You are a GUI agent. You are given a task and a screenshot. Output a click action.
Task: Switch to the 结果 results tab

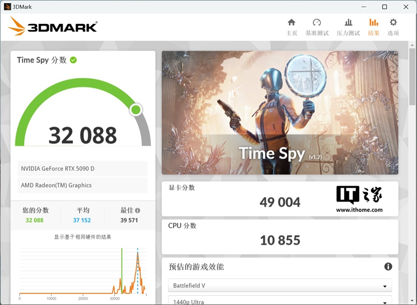pos(373,27)
